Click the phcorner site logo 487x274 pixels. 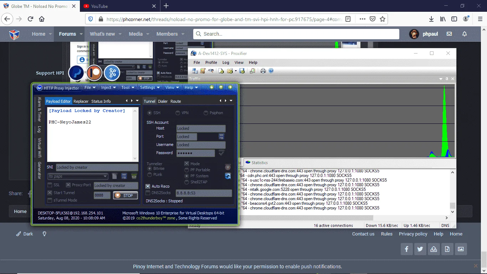tap(14, 34)
